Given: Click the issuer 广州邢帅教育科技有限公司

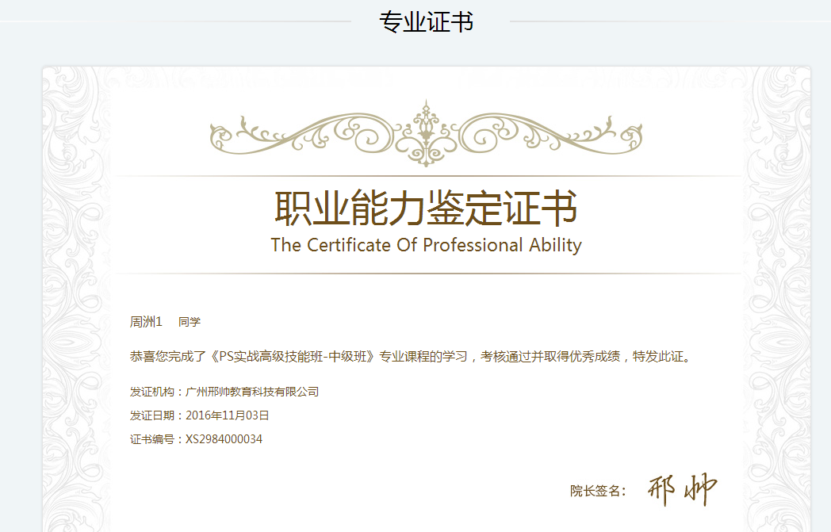Looking at the screenshot, I should click(x=251, y=392).
